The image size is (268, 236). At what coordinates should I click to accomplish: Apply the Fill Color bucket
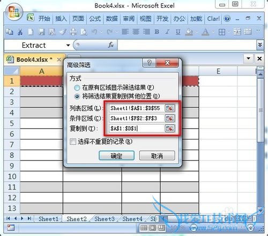(x=189, y=32)
